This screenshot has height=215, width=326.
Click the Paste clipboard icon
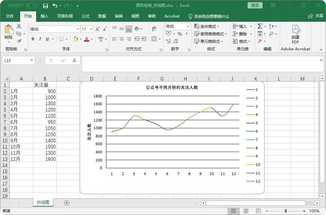tap(9, 29)
